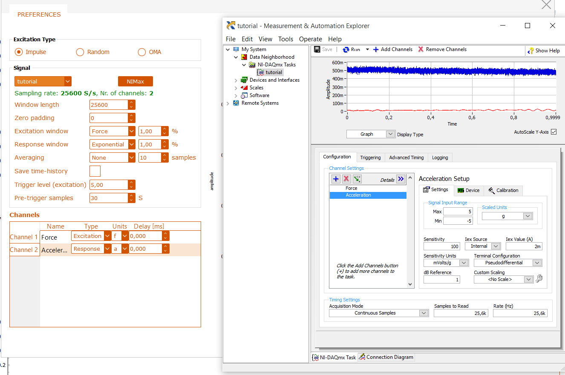Screen dimensions: 565x375
Task: Open the Acquisition Mode dropdown
Action: click(x=424, y=313)
